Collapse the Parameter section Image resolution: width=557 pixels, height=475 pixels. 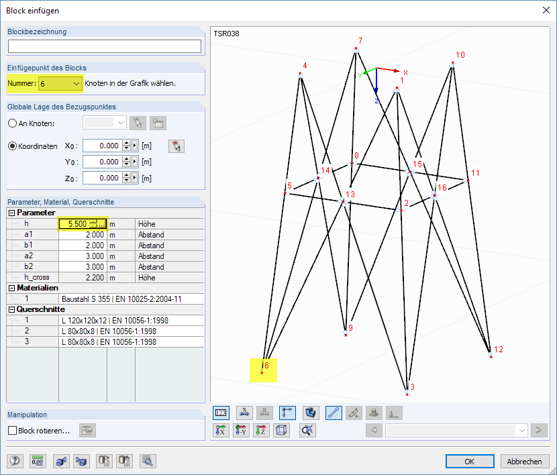[x=11, y=213]
